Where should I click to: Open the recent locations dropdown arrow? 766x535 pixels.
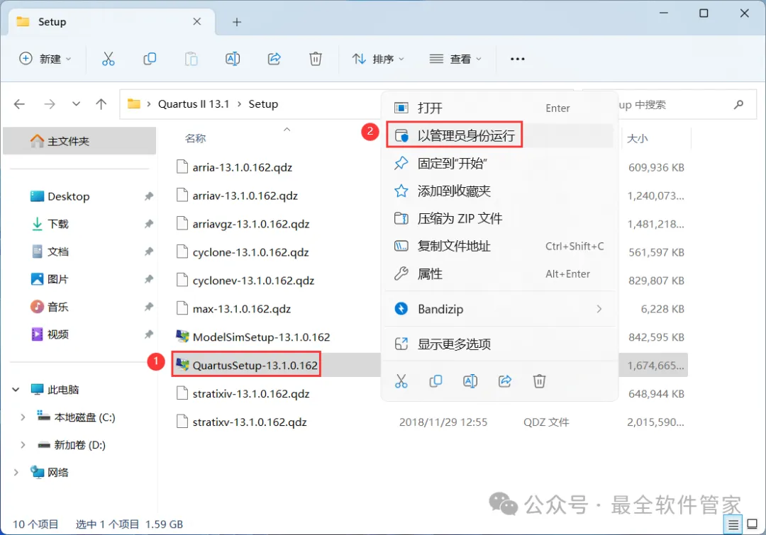tap(76, 104)
